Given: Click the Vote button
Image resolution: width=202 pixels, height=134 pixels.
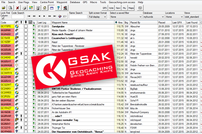Looking at the screenshot, I should (x=111, y=8).
